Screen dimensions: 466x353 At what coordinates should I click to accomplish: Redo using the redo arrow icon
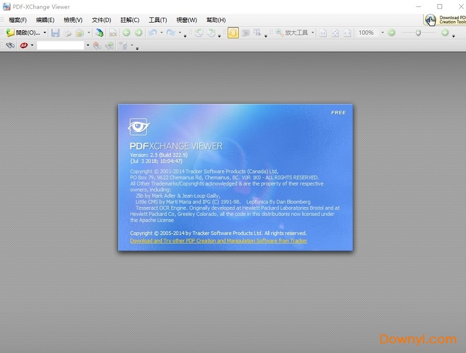point(171,33)
